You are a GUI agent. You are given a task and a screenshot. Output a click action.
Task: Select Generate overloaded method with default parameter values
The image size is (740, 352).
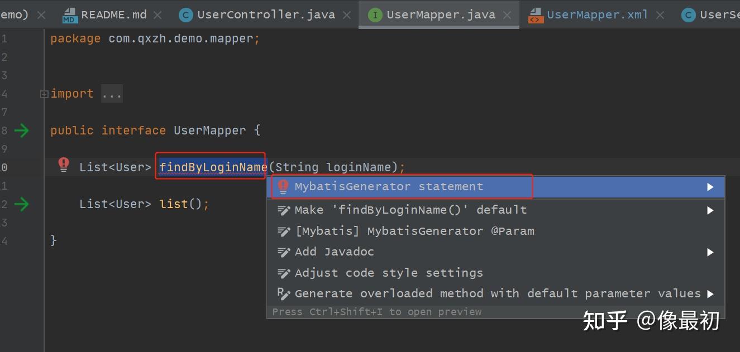(496, 294)
